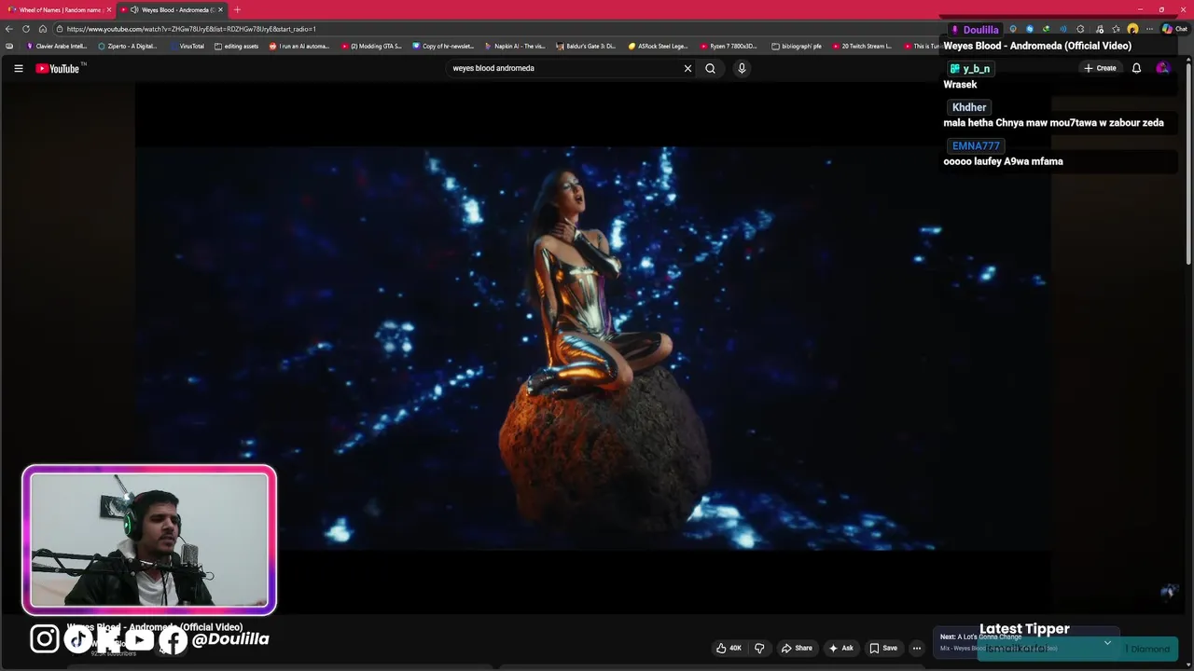Image resolution: width=1194 pixels, height=671 pixels.
Task: Click the EMNA777 chat username
Action: 976,145
